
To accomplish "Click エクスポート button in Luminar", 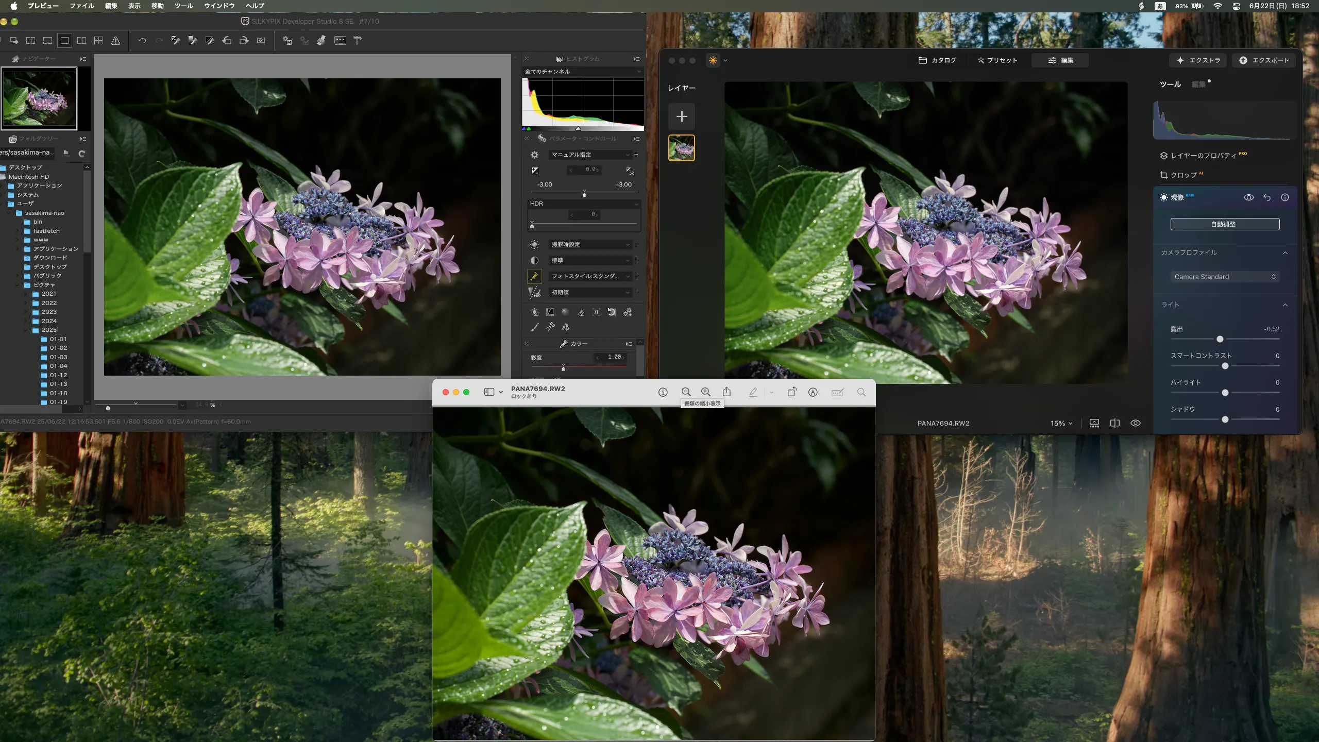I will 1263,60.
